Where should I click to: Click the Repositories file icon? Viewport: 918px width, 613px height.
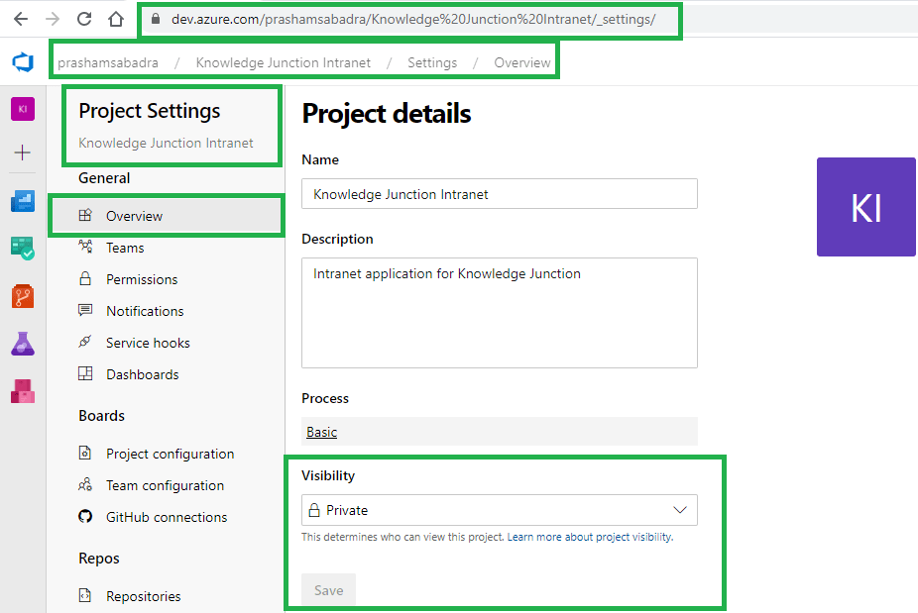85,595
